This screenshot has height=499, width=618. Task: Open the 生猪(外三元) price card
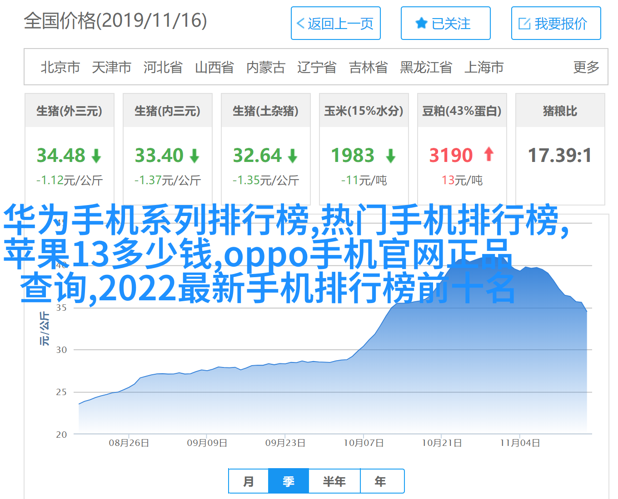pyautogui.click(x=70, y=149)
